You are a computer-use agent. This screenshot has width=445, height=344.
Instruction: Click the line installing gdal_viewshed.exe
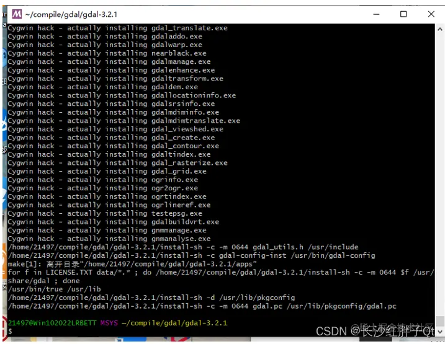tap(115, 129)
